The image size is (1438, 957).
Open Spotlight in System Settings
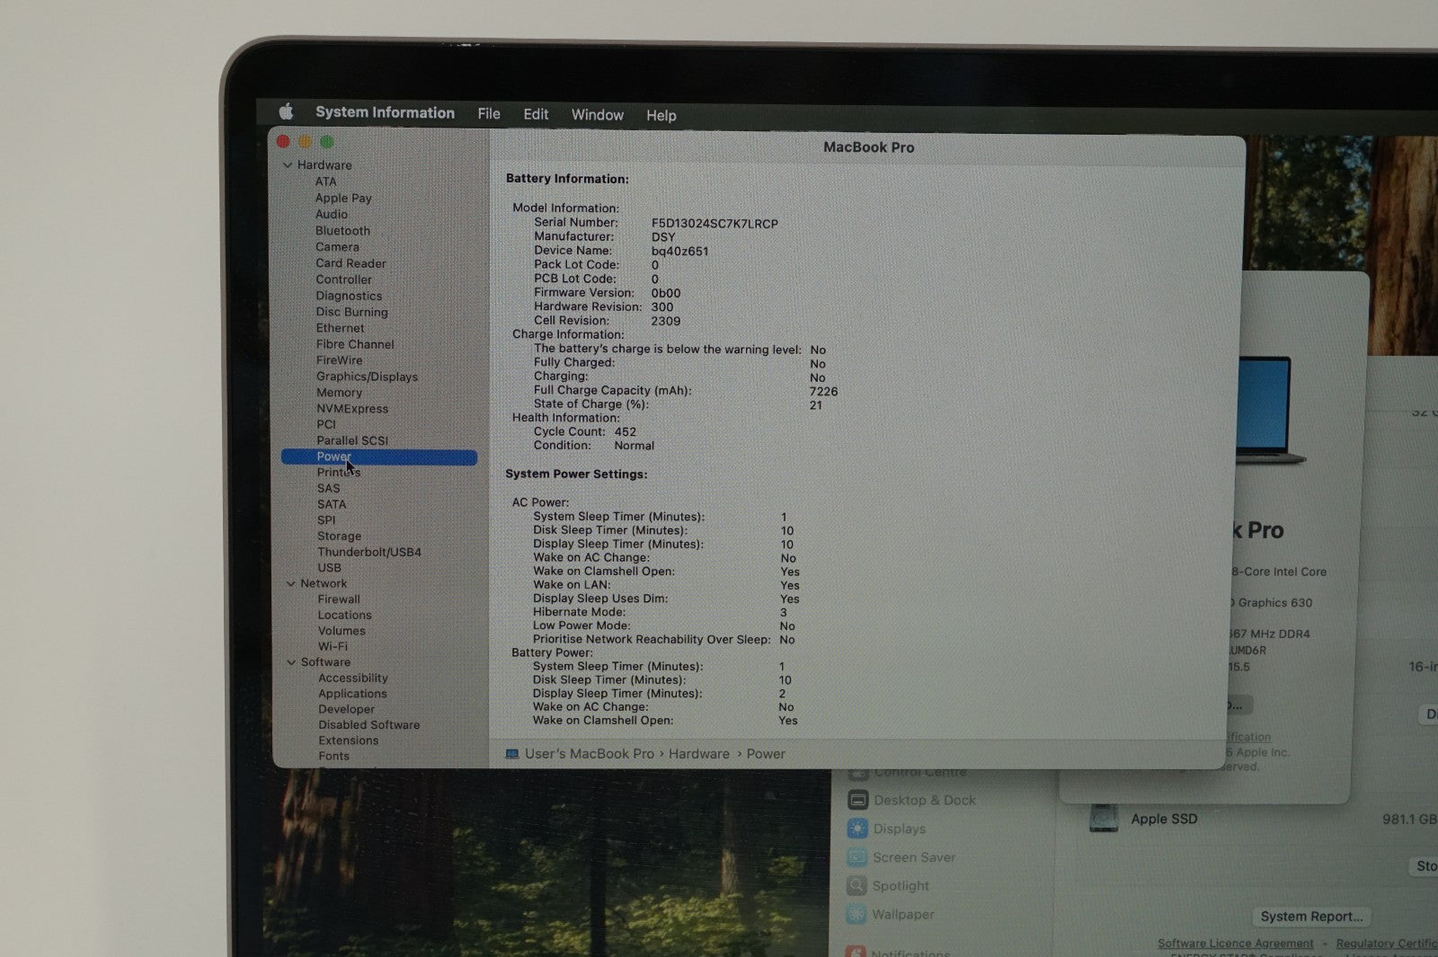coord(901,886)
